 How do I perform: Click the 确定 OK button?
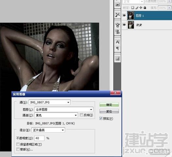[x=109, y=105]
